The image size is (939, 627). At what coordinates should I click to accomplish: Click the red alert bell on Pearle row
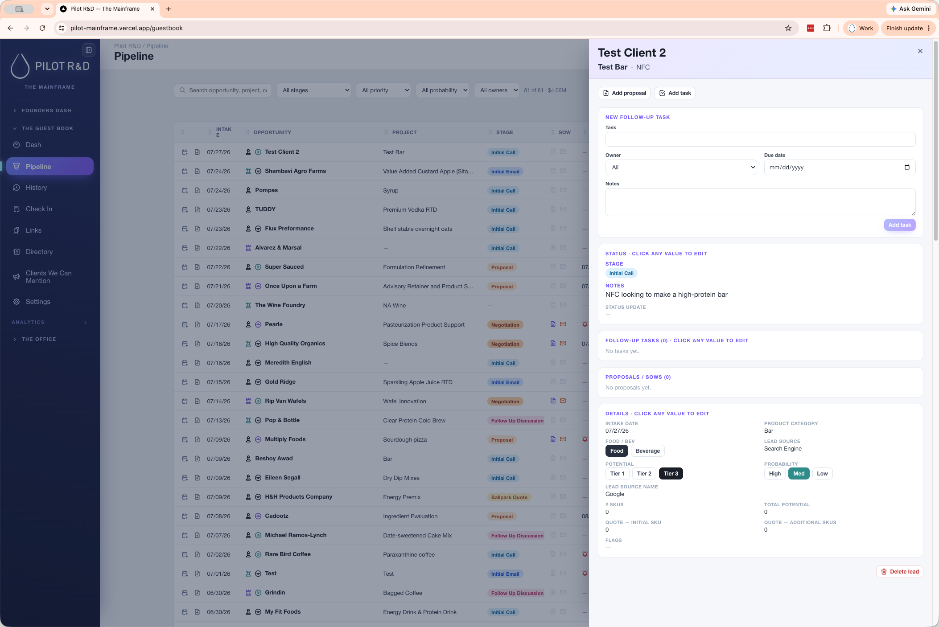(x=585, y=324)
